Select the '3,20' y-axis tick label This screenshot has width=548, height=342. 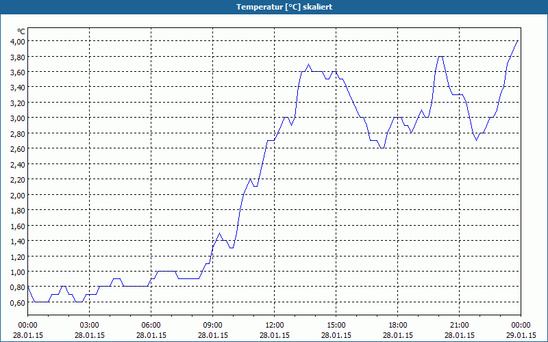pos(18,103)
